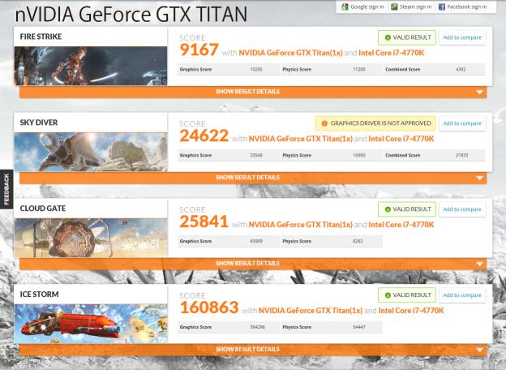
Task: Open Facebook sign in link
Action: point(466,6)
